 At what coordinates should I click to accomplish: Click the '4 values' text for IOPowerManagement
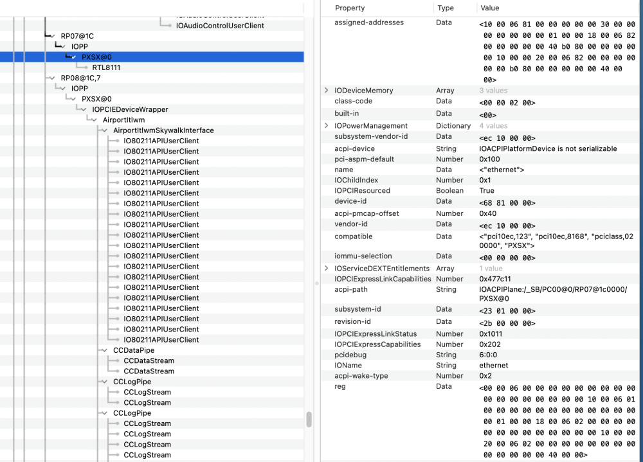[x=493, y=125]
